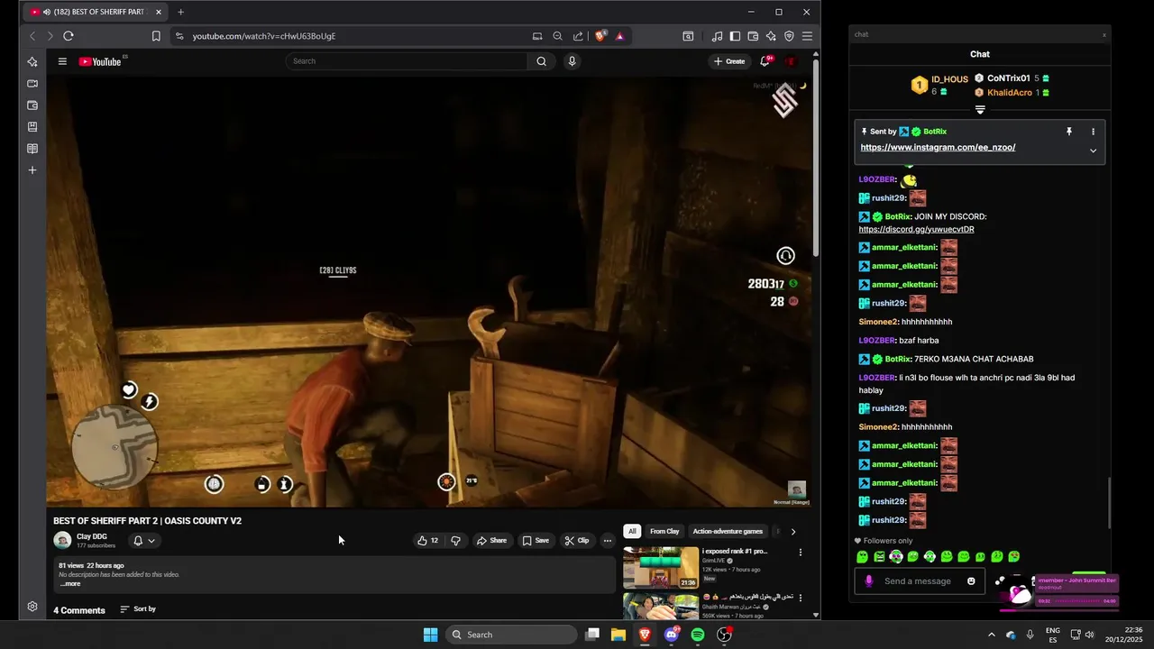Expand the video description with ...more
Screen dimensions: 1154x649
[x=70, y=584]
